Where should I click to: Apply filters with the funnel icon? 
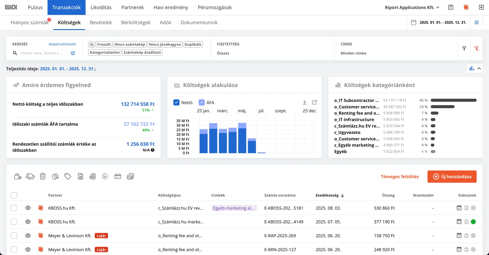(x=464, y=48)
